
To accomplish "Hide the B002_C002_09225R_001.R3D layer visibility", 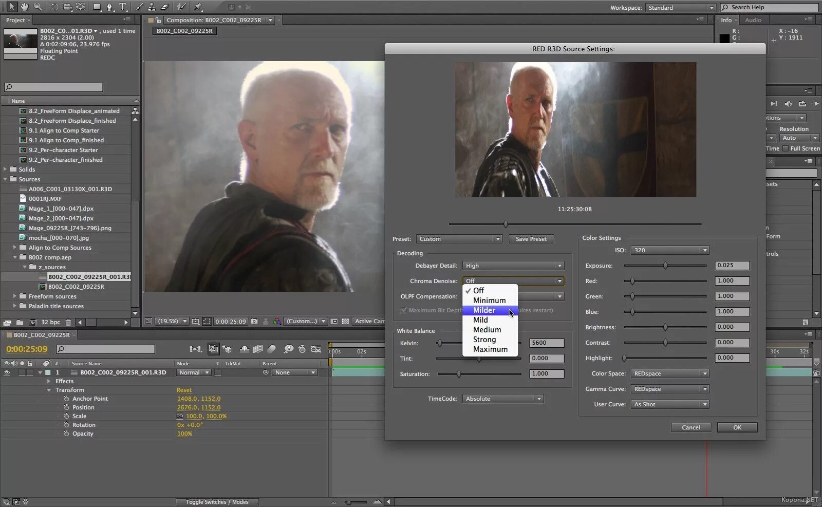I will (x=7, y=372).
